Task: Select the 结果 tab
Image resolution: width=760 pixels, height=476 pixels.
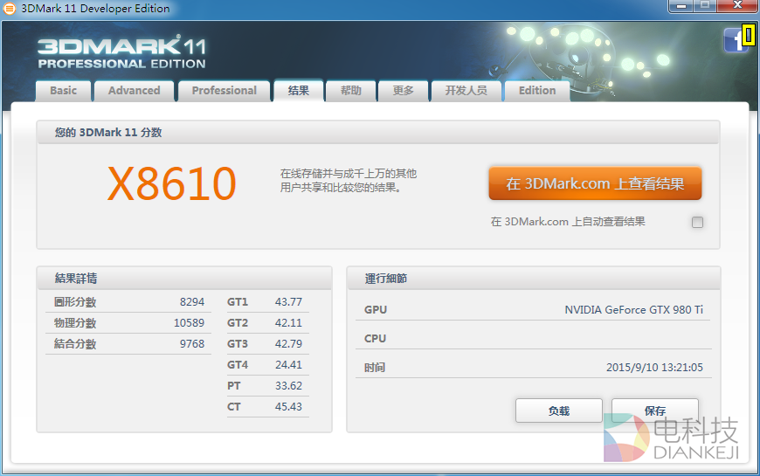Action: coord(299,91)
